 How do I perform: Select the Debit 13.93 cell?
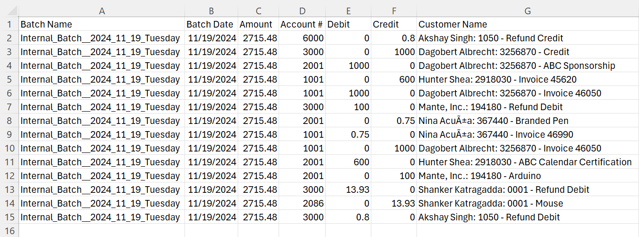tap(349, 190)
